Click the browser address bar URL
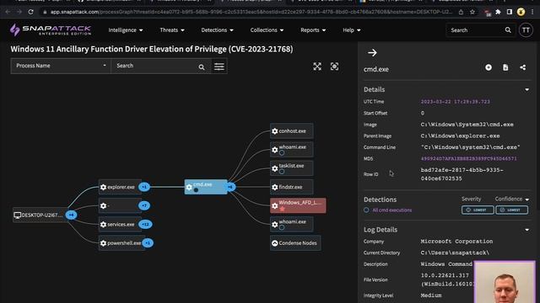The width and height of the screenshot is (540, 303). tap(251, 12)
